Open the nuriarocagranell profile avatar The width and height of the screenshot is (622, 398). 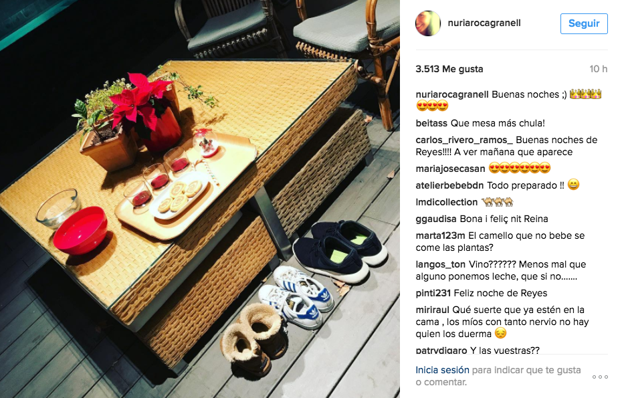[x=427, y=23]
